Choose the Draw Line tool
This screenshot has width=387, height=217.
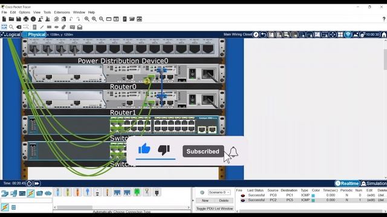(x=42, y=27)
